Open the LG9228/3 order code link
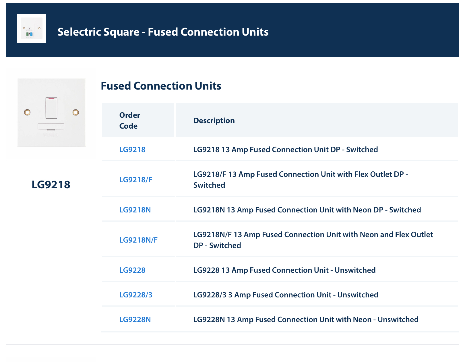Screen dimensions: 465x362 136,295
